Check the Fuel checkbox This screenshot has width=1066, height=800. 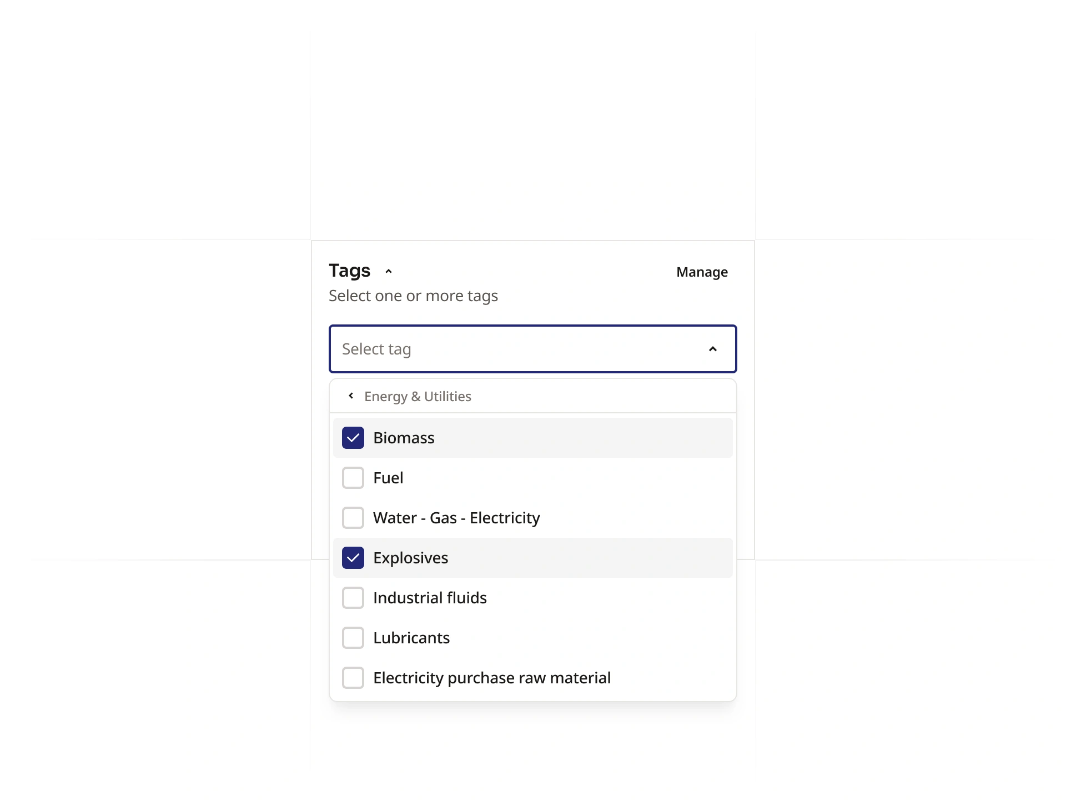pos(353,478)
